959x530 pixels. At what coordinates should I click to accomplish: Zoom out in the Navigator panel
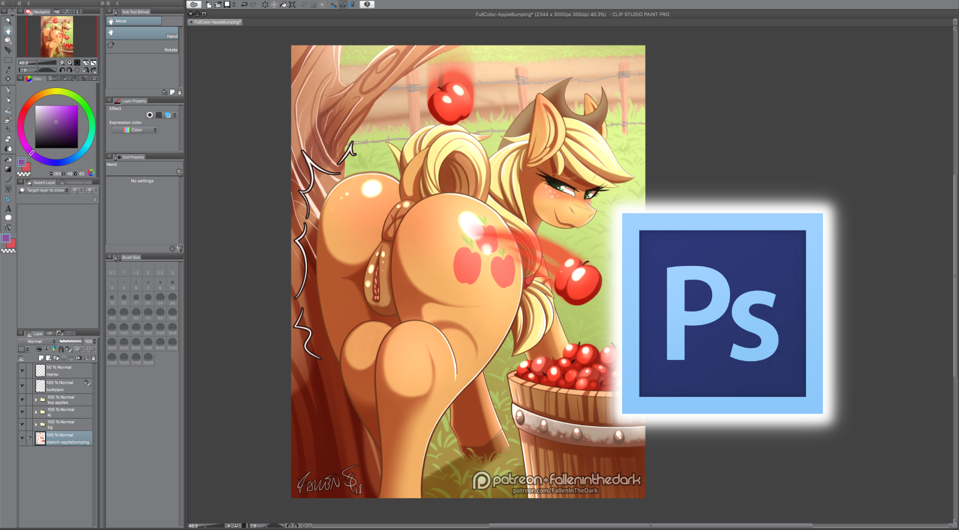pyautogui.click(x=62, y=62)
